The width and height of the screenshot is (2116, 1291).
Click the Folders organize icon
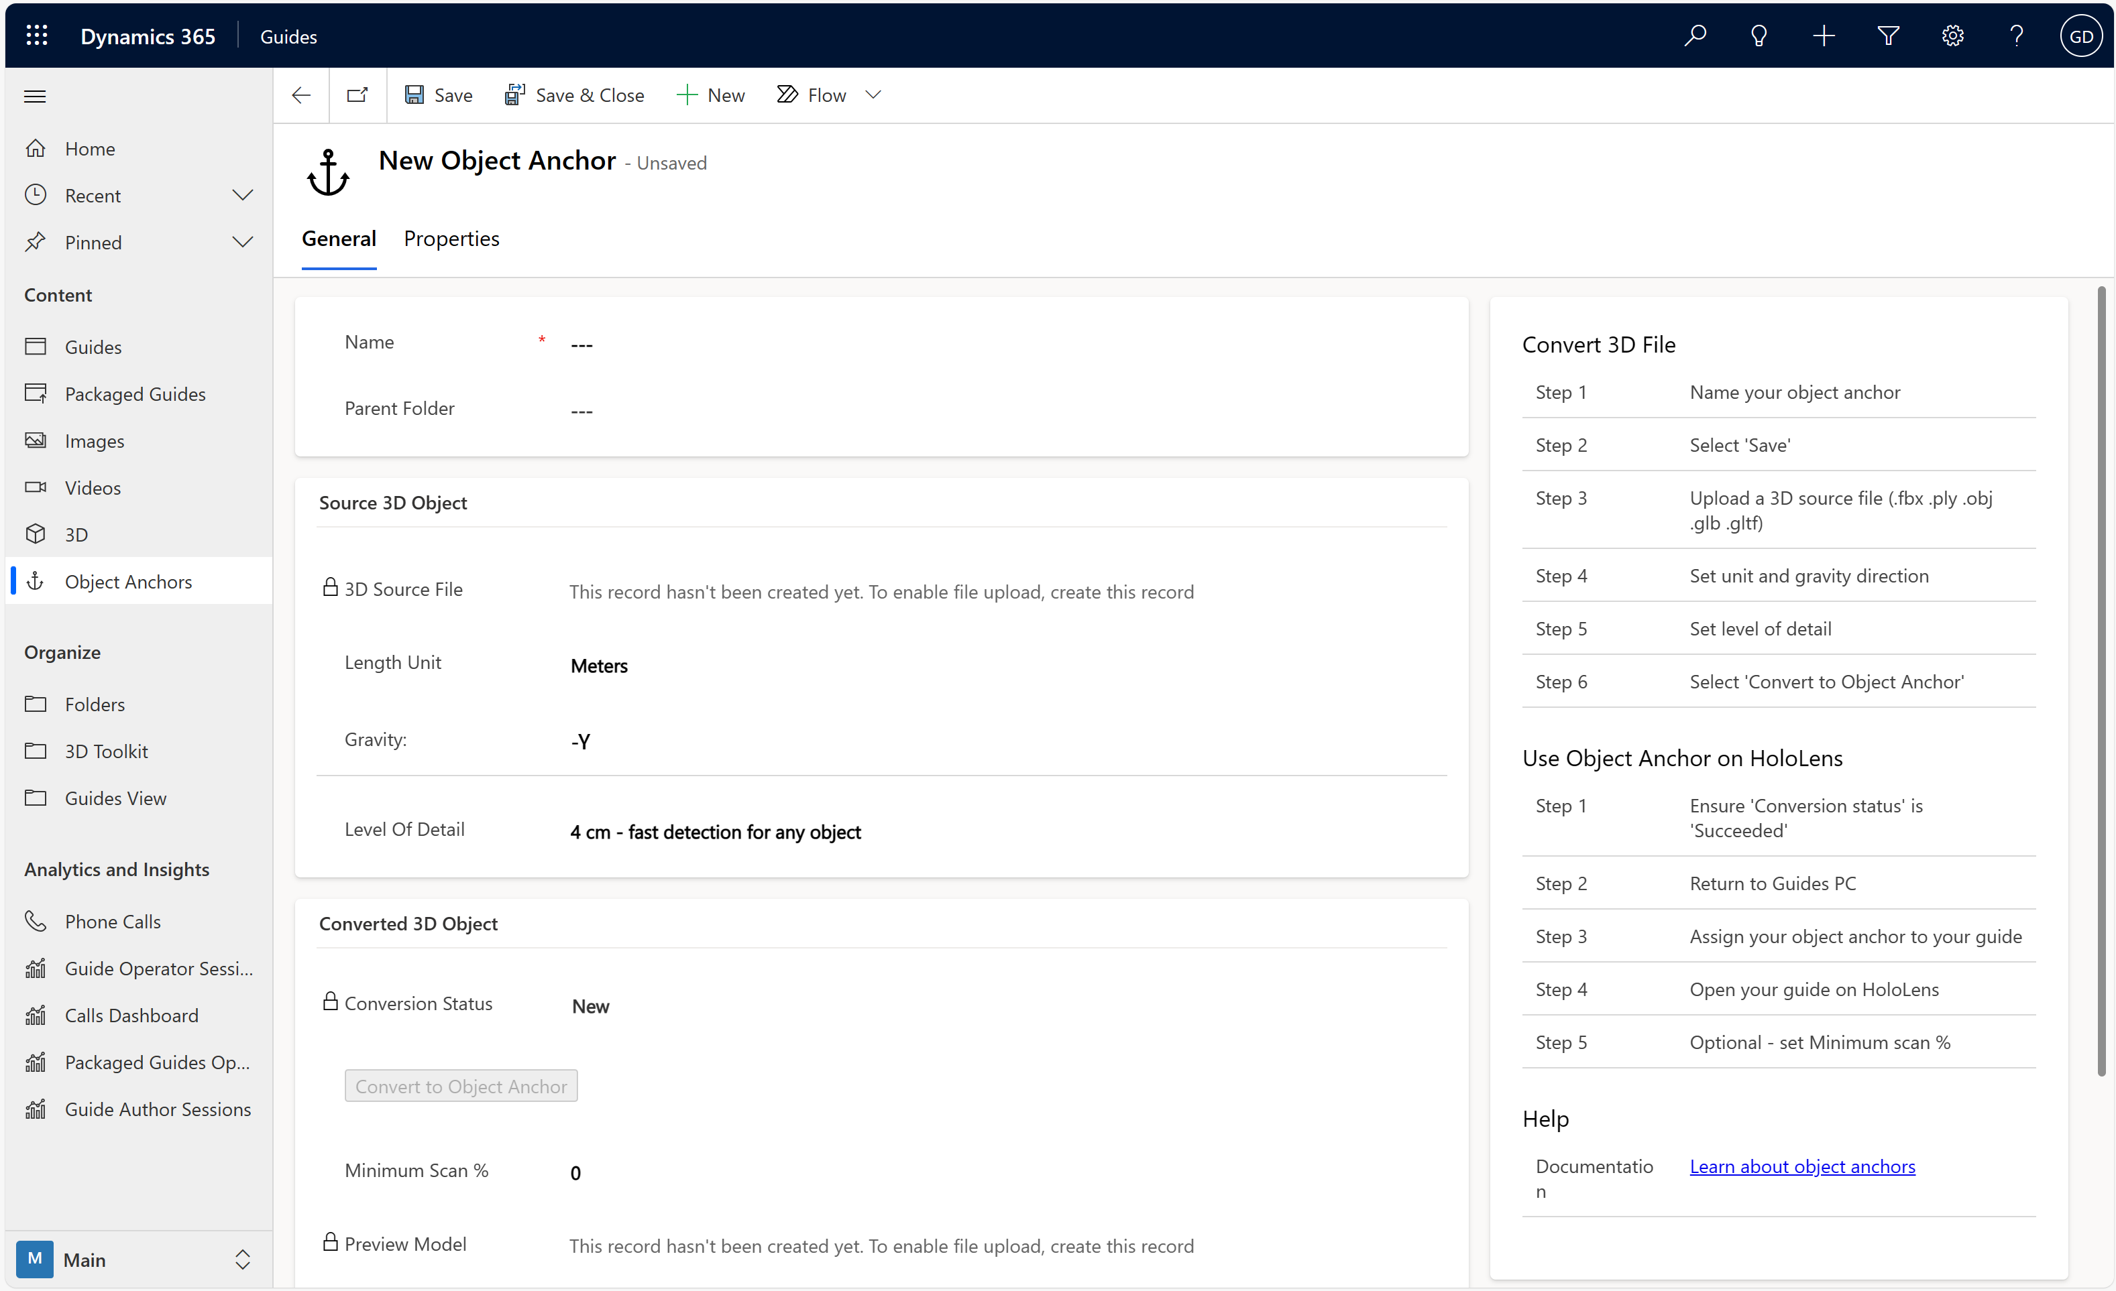pyautogui.click(x=36, y=704)
